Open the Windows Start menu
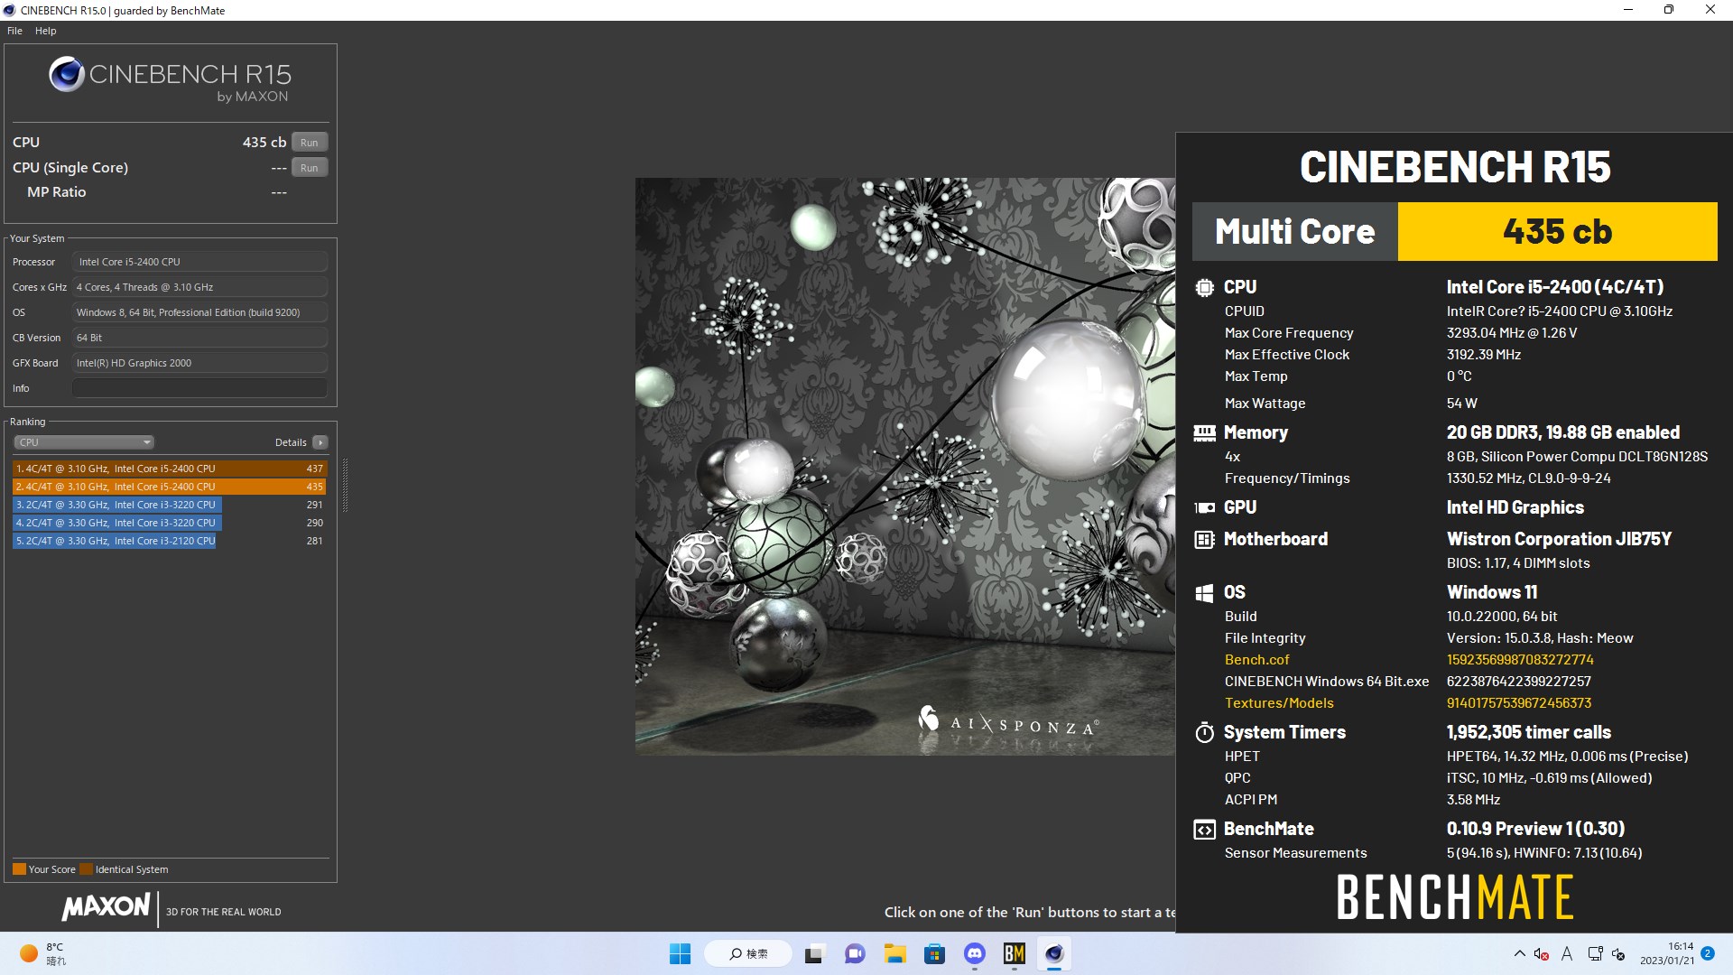 coord(680,953)
